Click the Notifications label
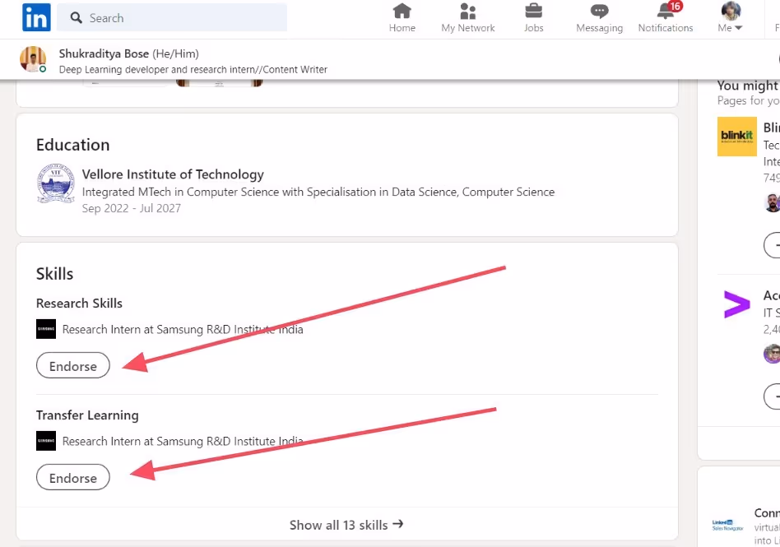The image size is (780, 547). click(666, 28)
